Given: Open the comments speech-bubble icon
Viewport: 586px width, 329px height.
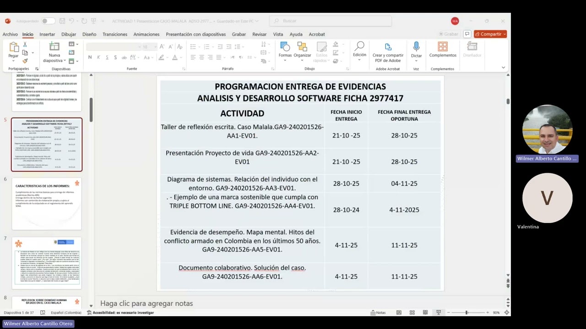Looking at the screenshot, I should pos(467,34).
